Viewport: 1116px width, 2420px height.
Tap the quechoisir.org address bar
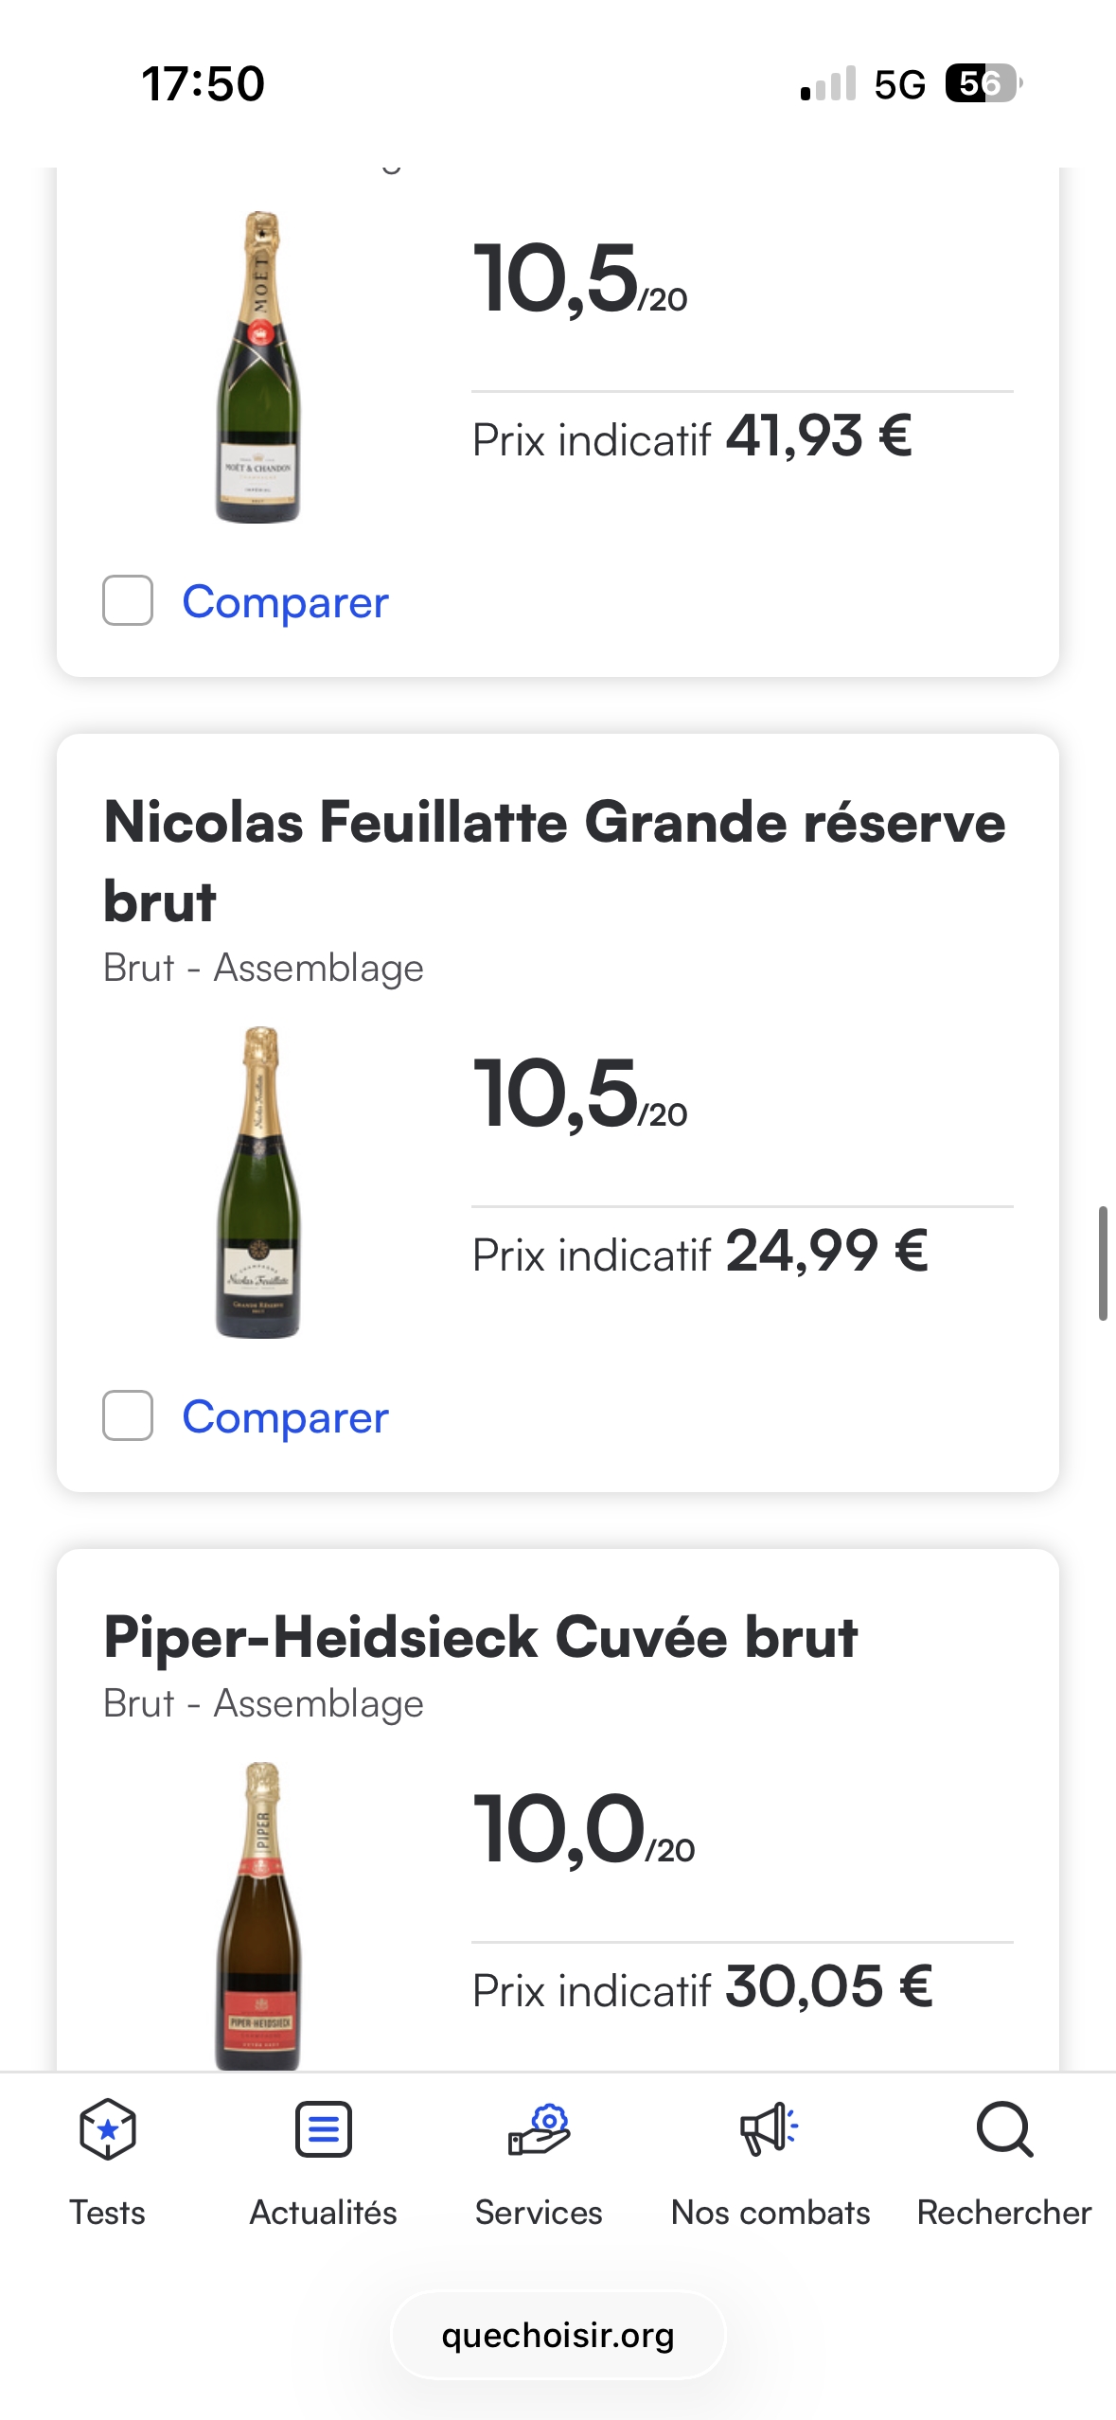pyautogui.click(x=558, y=2336)
